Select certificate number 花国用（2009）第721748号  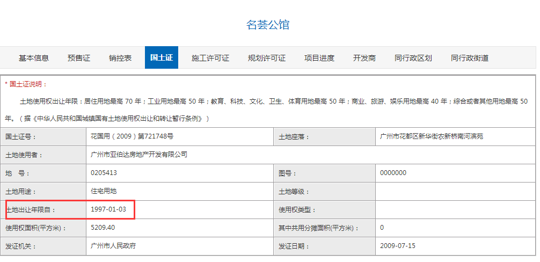[x=132, y=136]
